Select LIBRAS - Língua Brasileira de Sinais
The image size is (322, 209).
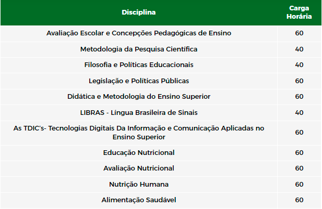click(139, 113)
